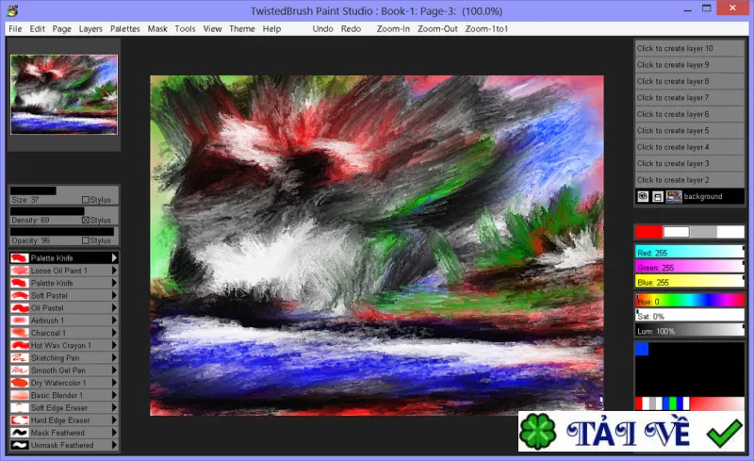Click the highlighted Palette Knife brush icon

20,258
